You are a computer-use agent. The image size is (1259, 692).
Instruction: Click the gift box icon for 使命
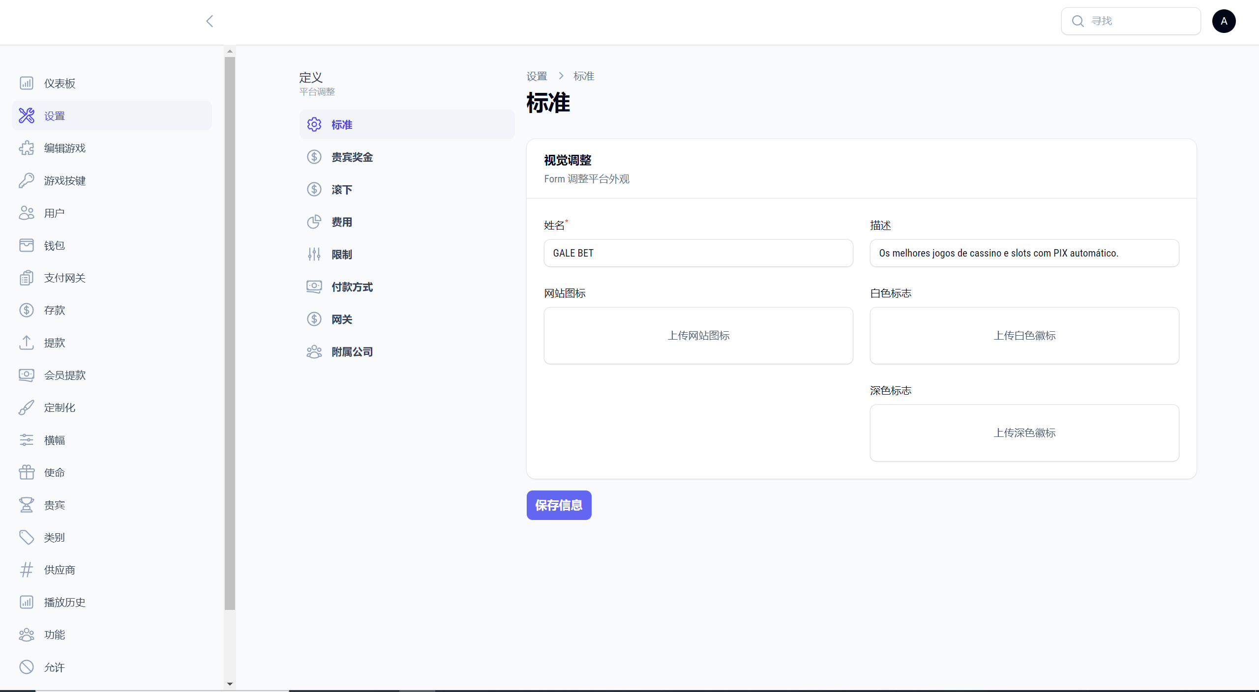[27, 472]
